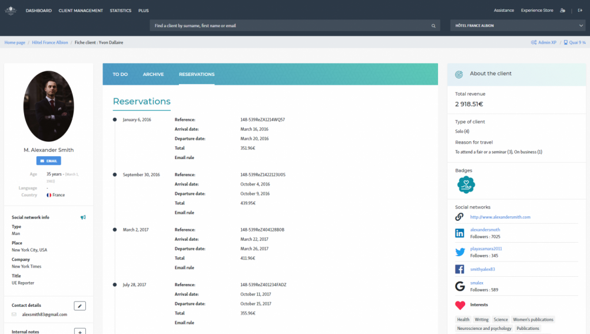Click the heart-in-hand badge icon
The height and width of the screenshot is (334, 590).
click(466, 185)
